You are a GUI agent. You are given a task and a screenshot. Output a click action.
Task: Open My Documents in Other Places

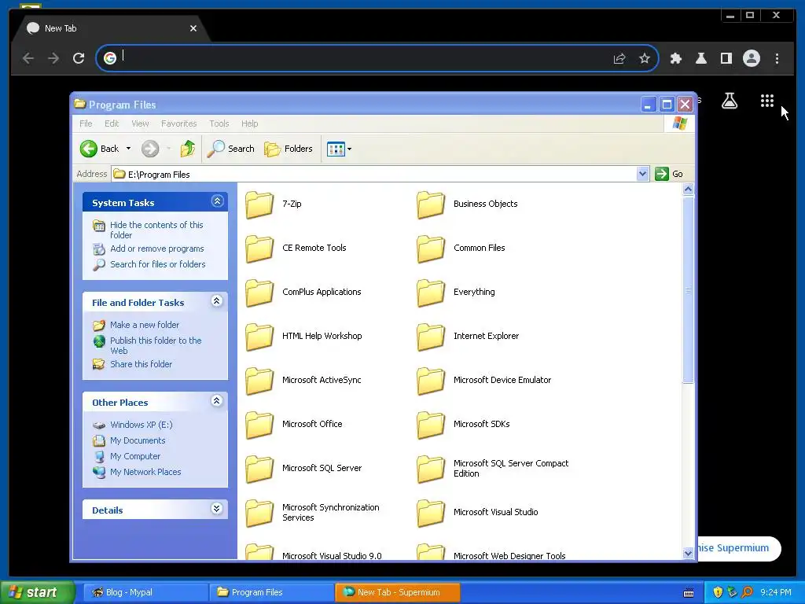(138, 440)
